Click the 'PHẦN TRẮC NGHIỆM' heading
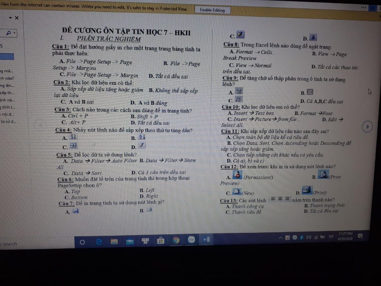Viewport: 381px width, 286px height. (x=109, y=39)
